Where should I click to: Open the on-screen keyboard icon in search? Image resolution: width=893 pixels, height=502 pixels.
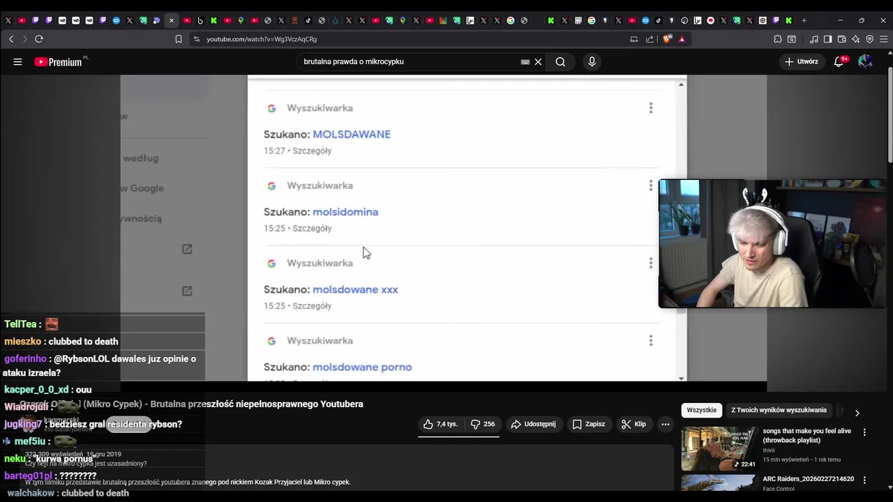525,61
